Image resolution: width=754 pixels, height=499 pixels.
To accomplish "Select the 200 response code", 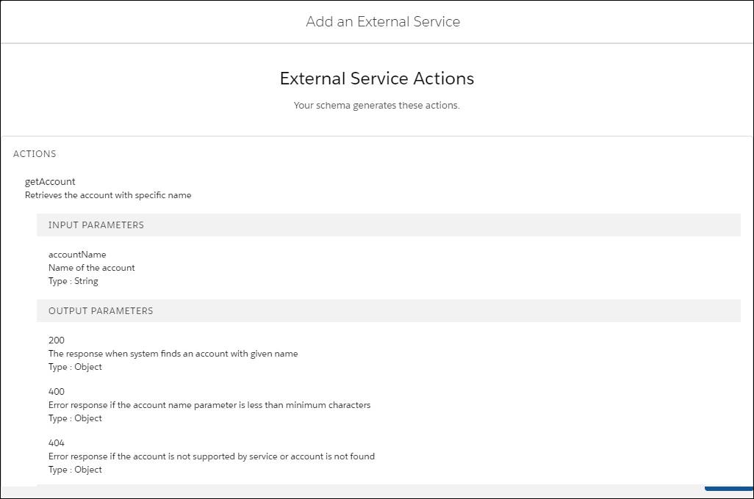I will (57, 340).
